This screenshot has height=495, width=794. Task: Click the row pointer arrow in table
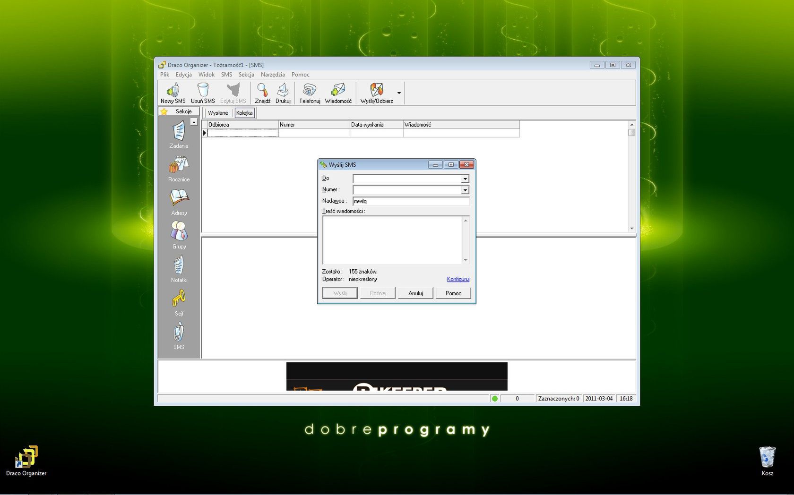[204, 133]
